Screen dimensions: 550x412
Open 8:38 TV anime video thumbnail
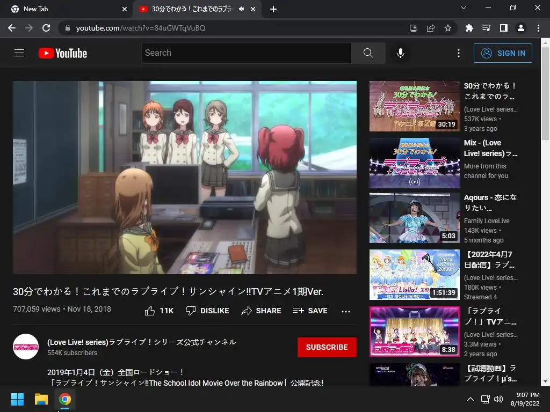[414, 332]
